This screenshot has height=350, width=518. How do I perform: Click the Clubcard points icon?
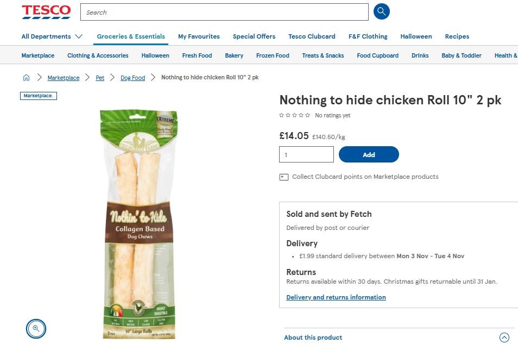click(x=283, y=177)
